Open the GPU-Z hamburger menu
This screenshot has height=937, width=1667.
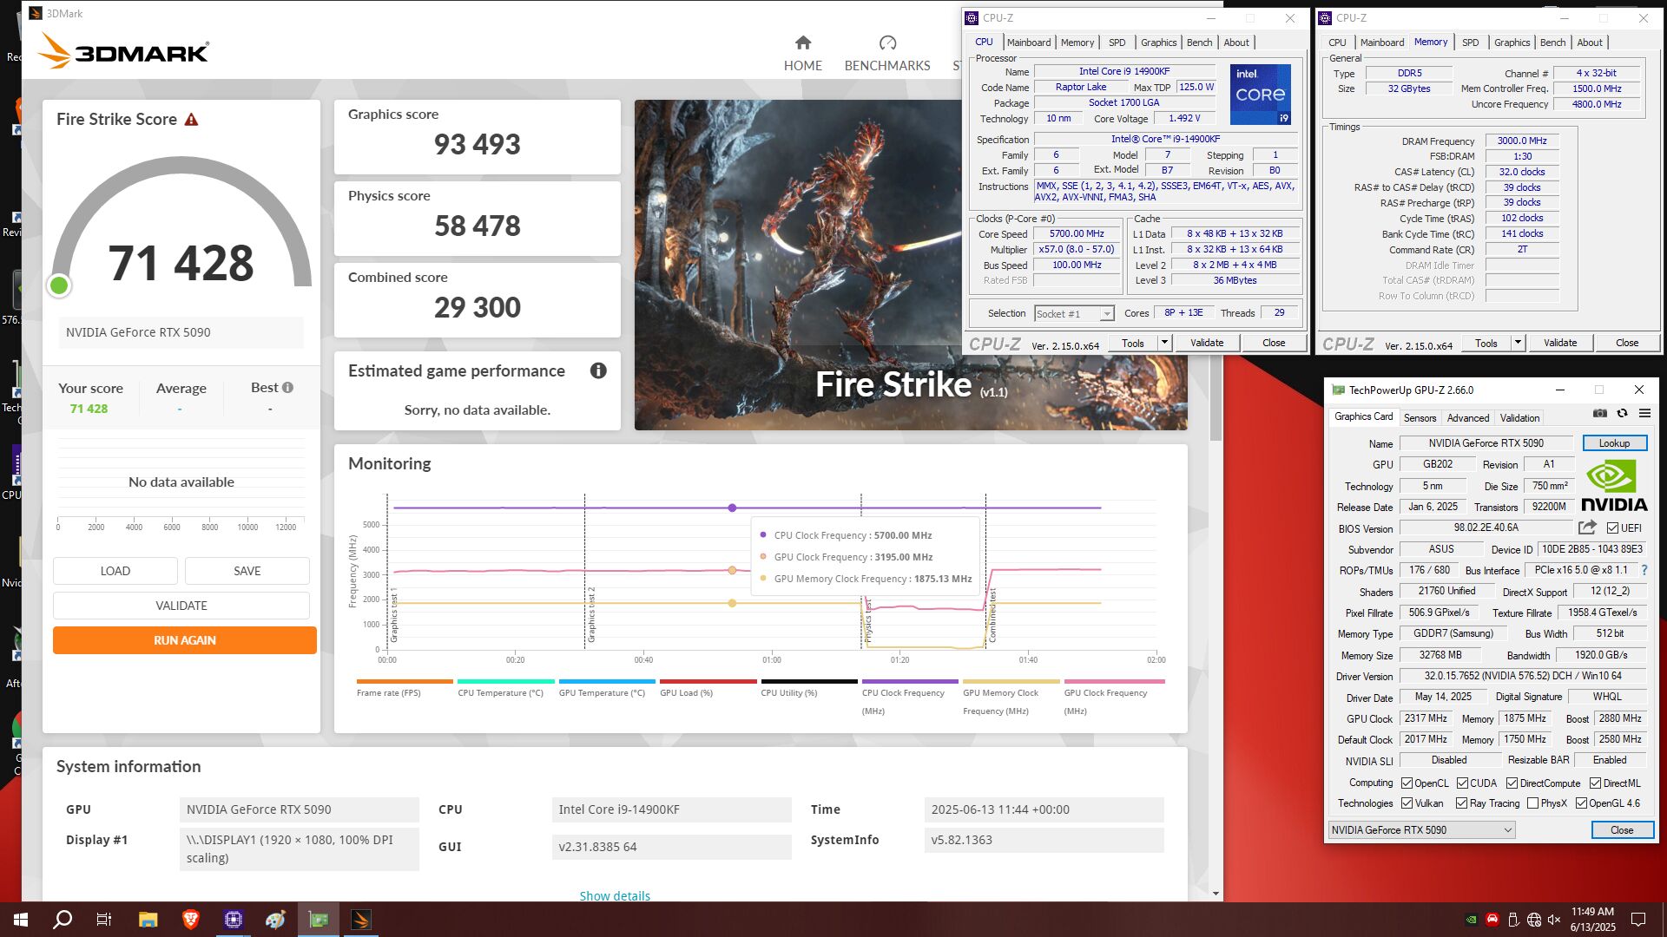(x=1644, y=414)
